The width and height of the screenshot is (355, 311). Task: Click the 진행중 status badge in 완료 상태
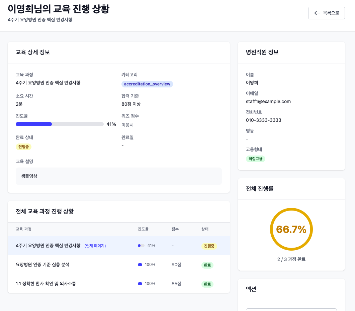pyautogui.click(x=23, y=146)
